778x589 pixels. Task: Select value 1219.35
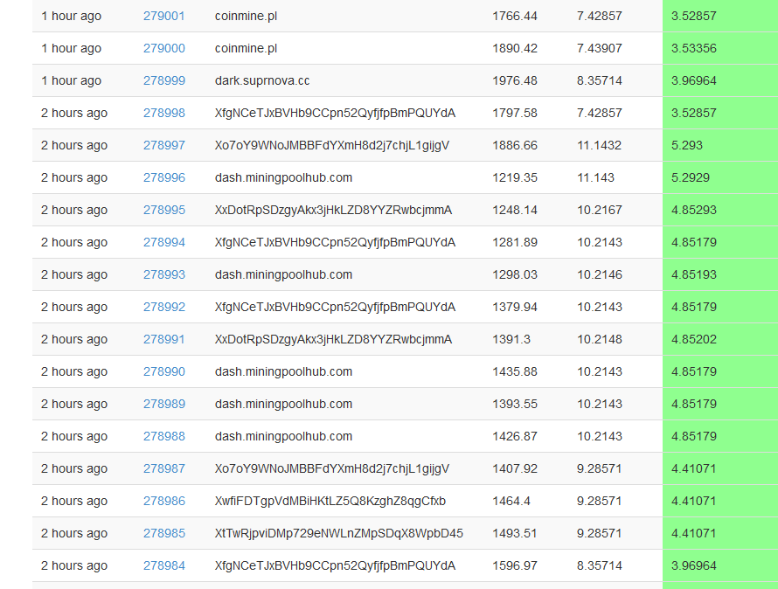point(515,177)
